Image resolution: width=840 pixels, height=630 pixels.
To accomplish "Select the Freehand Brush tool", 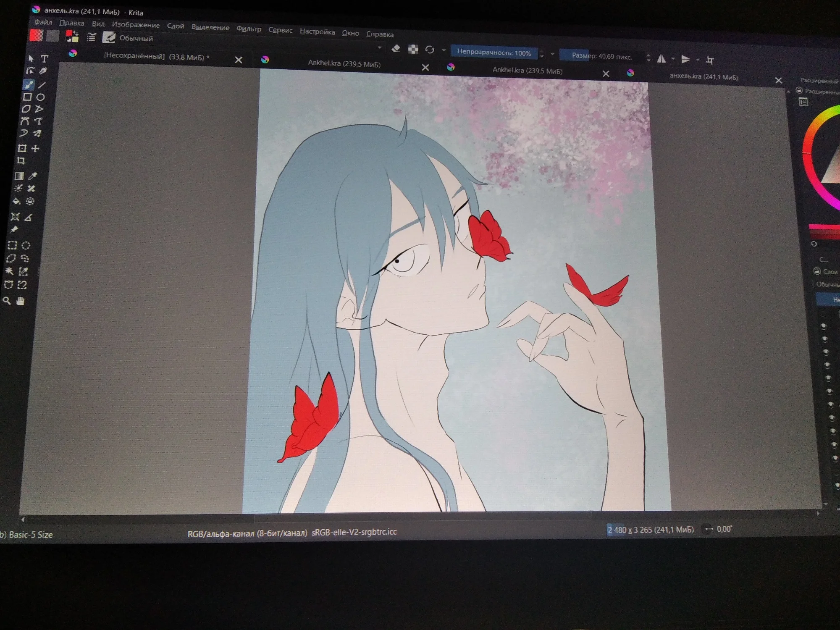I will coord(29,85).
